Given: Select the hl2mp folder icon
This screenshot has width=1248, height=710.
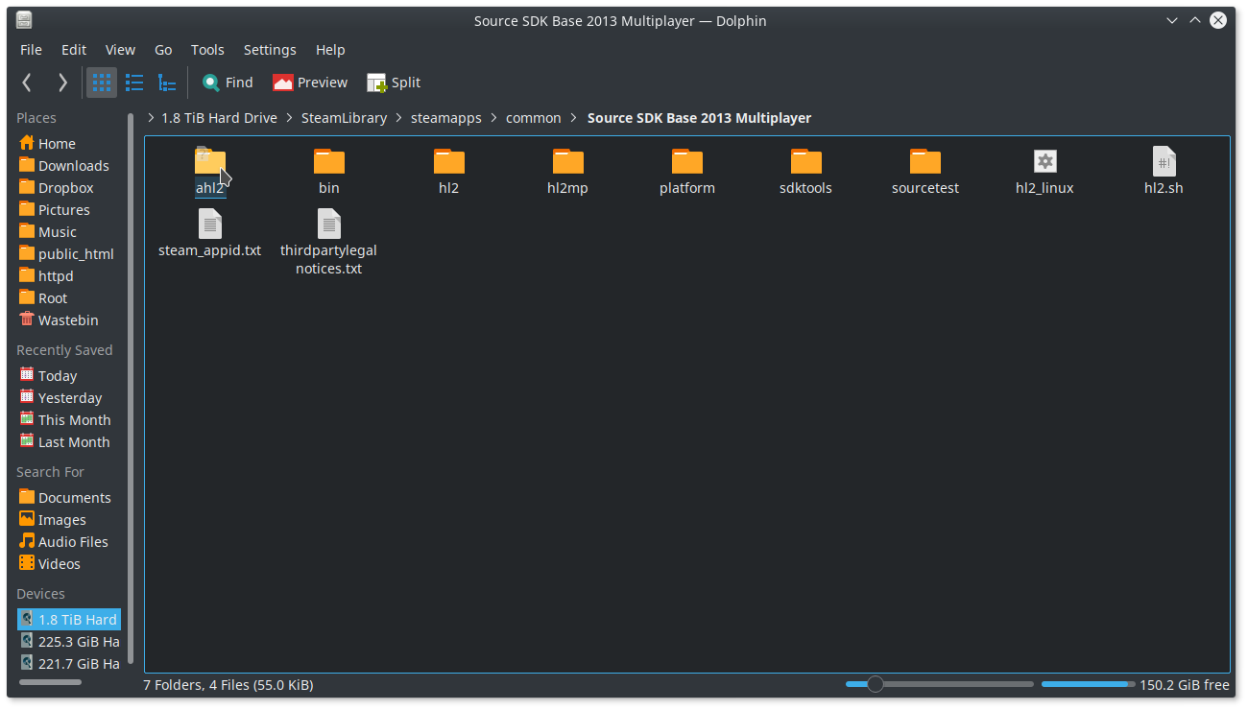Looking at the screenshot, I should pyautogui.click(x=567, y=161).
